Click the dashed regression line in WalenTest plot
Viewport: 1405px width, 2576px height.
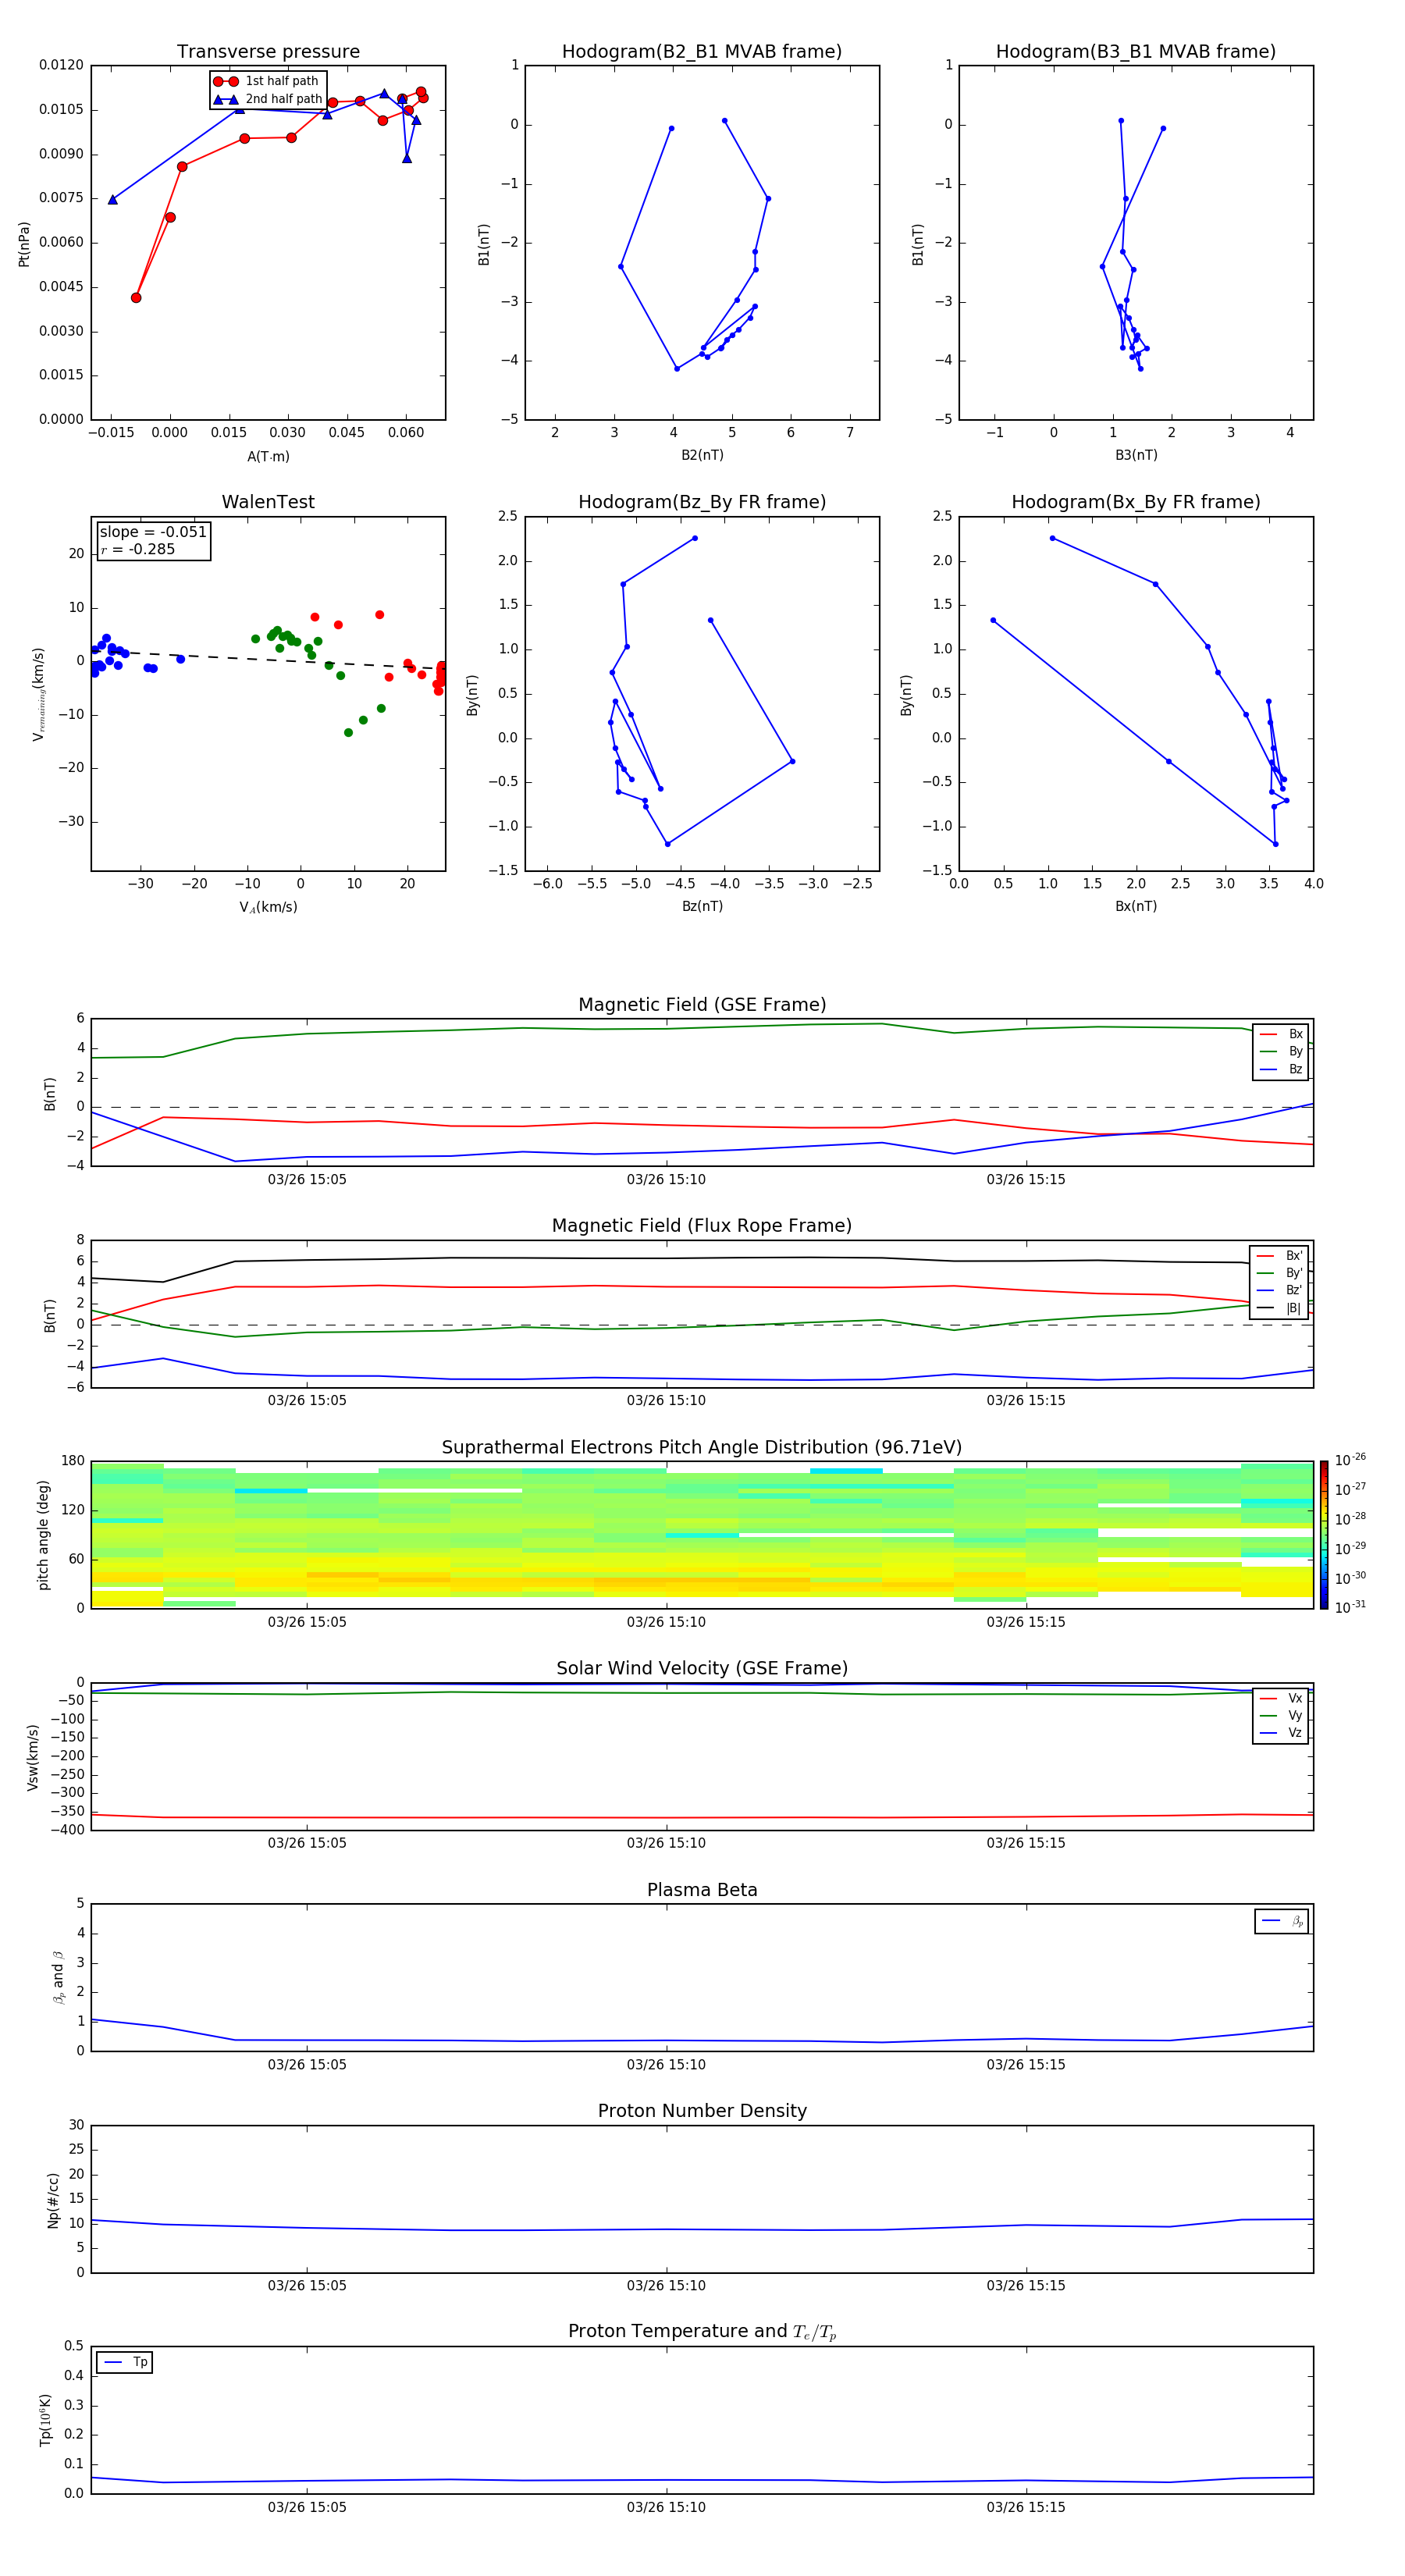pos(268,659)
